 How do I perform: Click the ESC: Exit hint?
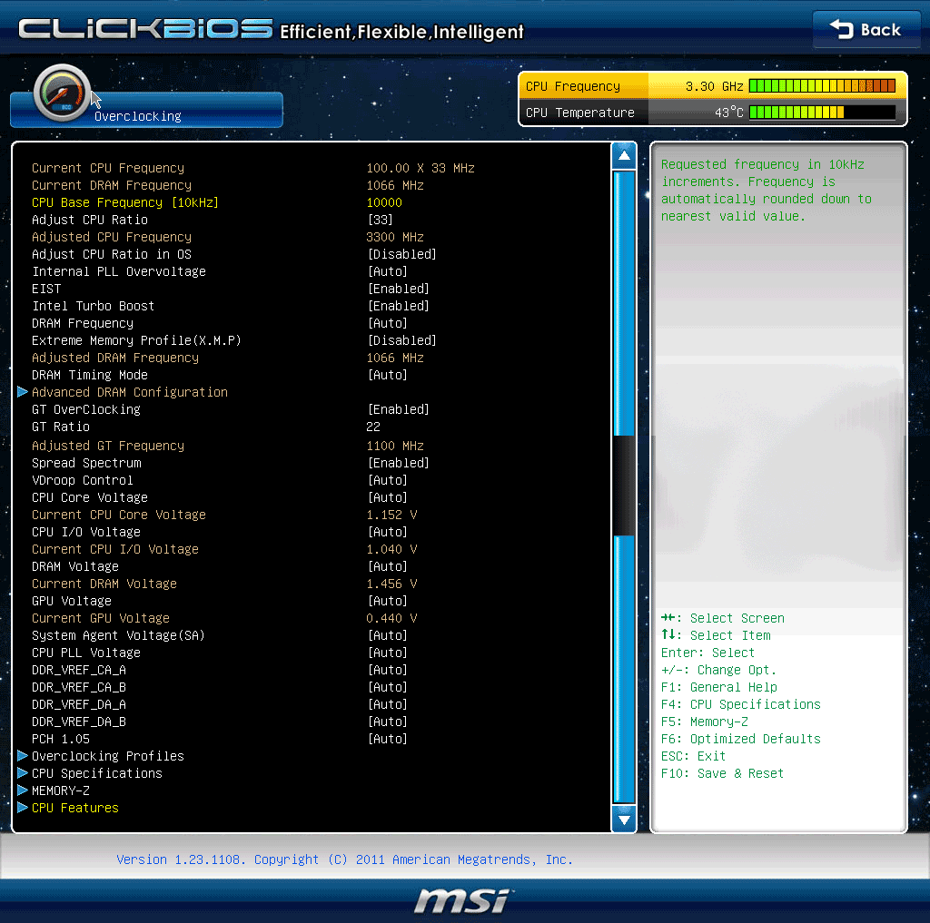(x=693, y=756)
